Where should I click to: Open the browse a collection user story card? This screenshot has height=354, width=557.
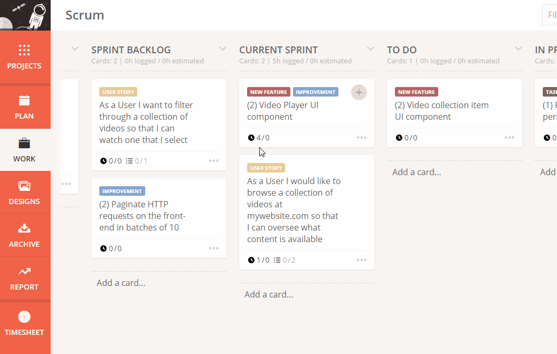pos(294,210)
